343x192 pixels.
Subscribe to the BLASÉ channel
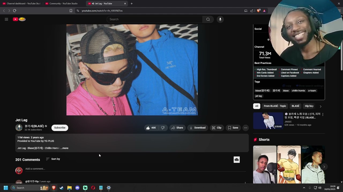(60, 128)
